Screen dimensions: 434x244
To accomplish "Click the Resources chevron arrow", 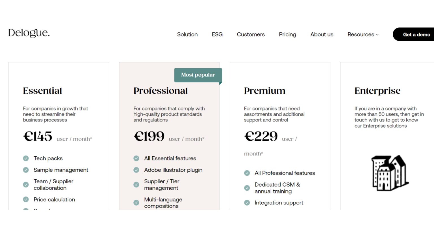I will pos(377,34).
